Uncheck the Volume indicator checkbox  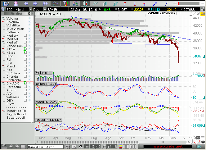3,18
